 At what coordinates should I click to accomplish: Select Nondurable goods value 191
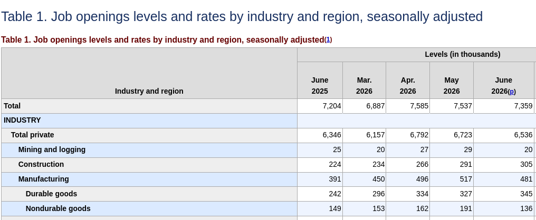tap(466, 208)
